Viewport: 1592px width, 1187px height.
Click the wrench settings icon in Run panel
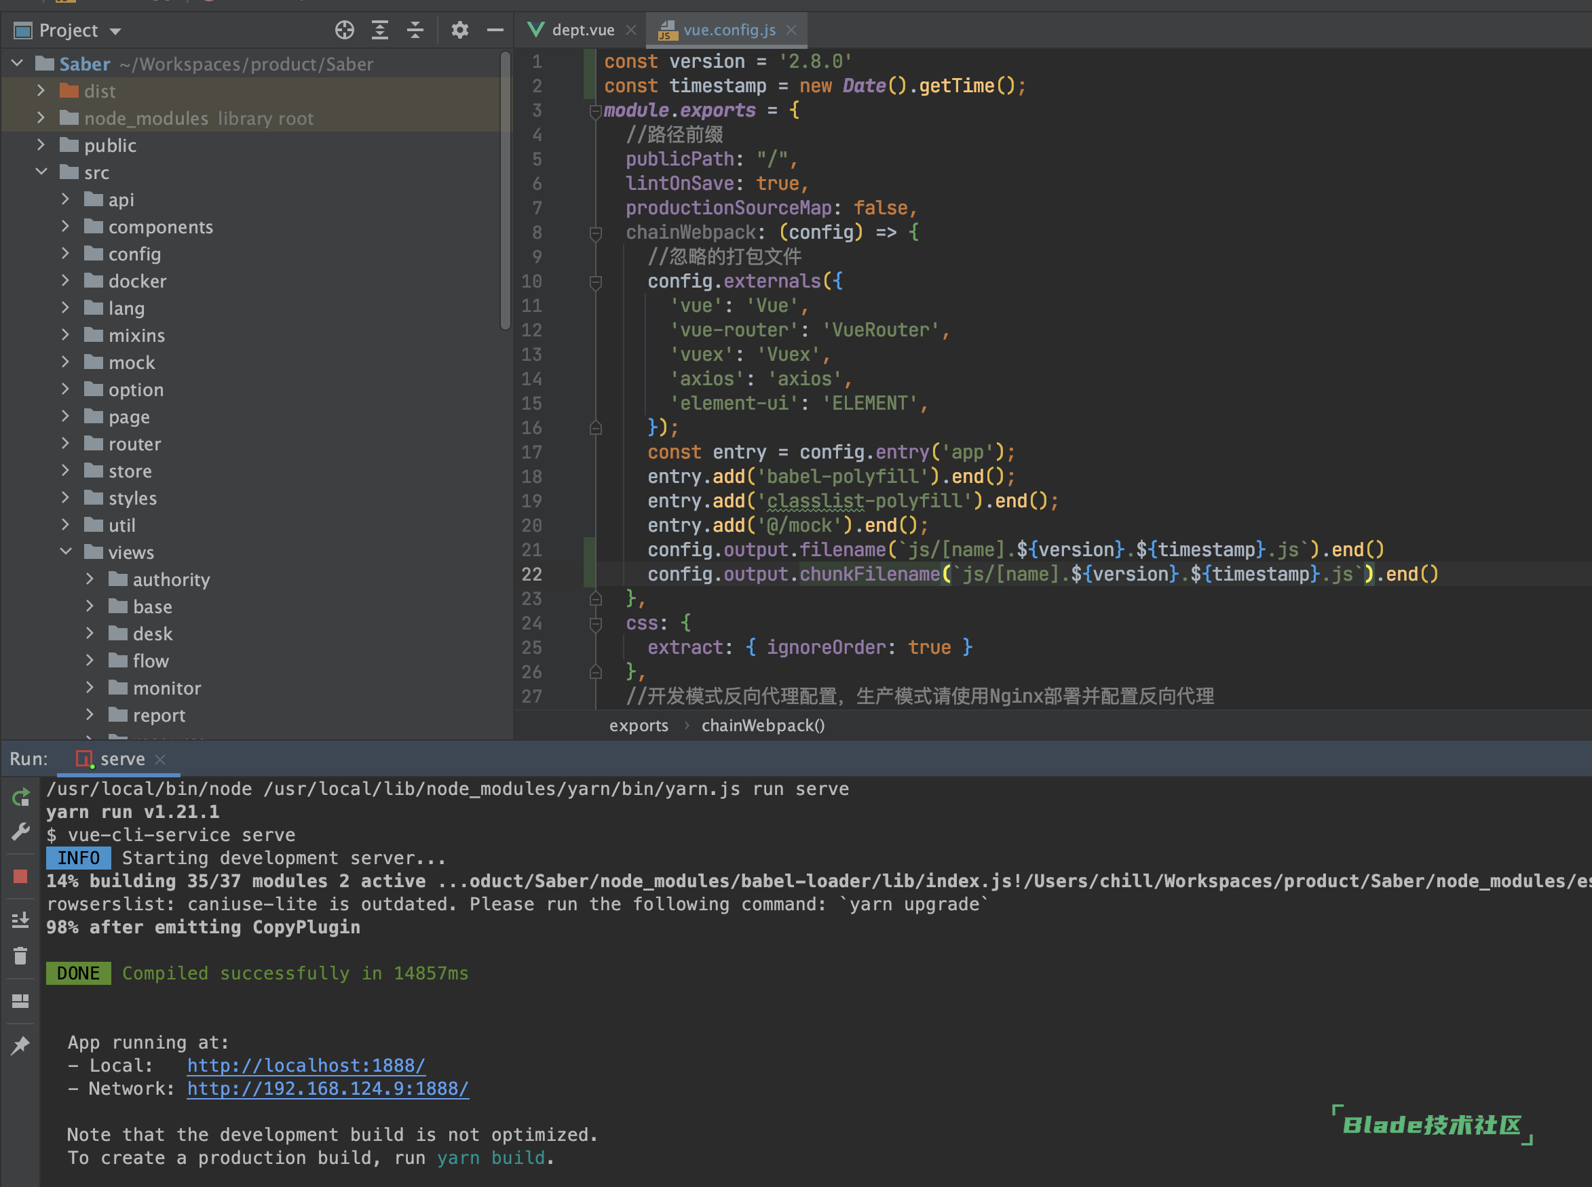click(x=21, y=832)
